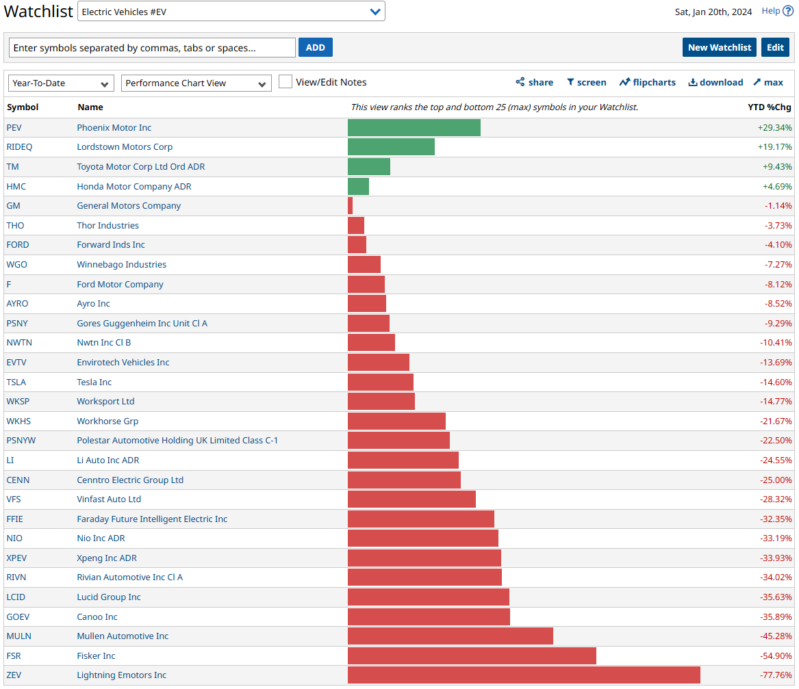Viewport: 799px width, 689px height.
Task: Open Envirotech Vehicles Inc link
Action: point(123,362)
